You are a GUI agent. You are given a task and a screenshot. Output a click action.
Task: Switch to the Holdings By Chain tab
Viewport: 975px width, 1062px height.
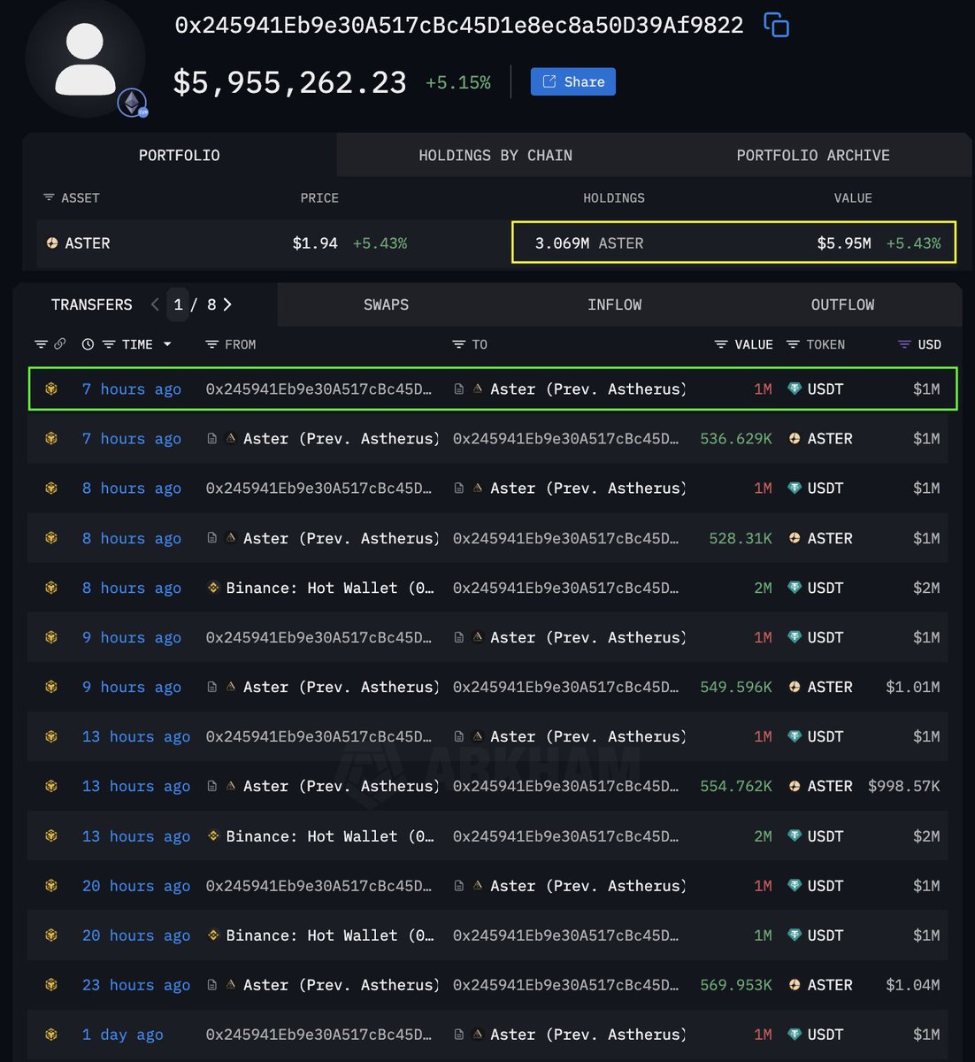click(x=495, y=155)
